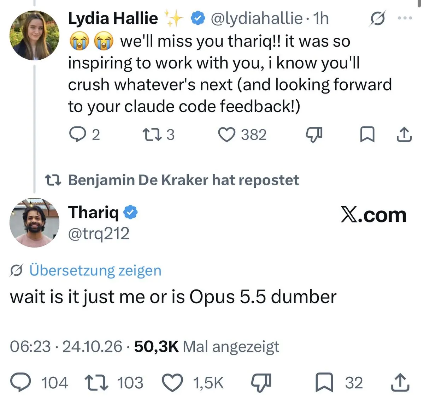This screenshot has width=424, height=400.
Task: Open the @trq212 handle
Action: (99, 234)
